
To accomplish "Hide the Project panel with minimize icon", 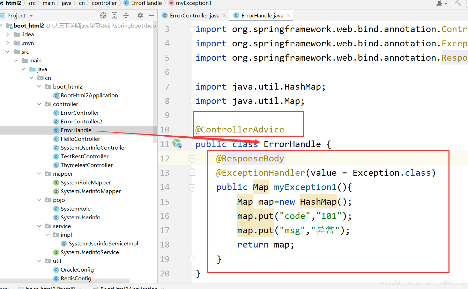I will point(151,15).
